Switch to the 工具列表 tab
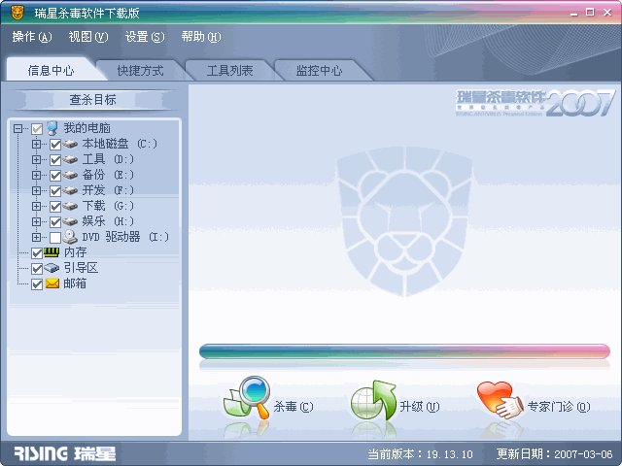Viewport: 622px width, 466px height. coord(229,71)
